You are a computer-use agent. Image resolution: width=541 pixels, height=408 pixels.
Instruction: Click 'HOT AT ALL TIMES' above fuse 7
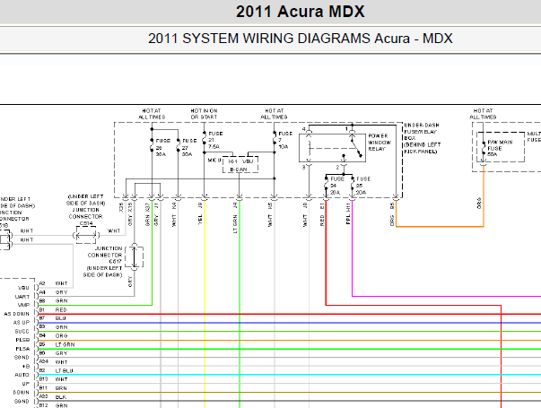[x=274, y=114]
